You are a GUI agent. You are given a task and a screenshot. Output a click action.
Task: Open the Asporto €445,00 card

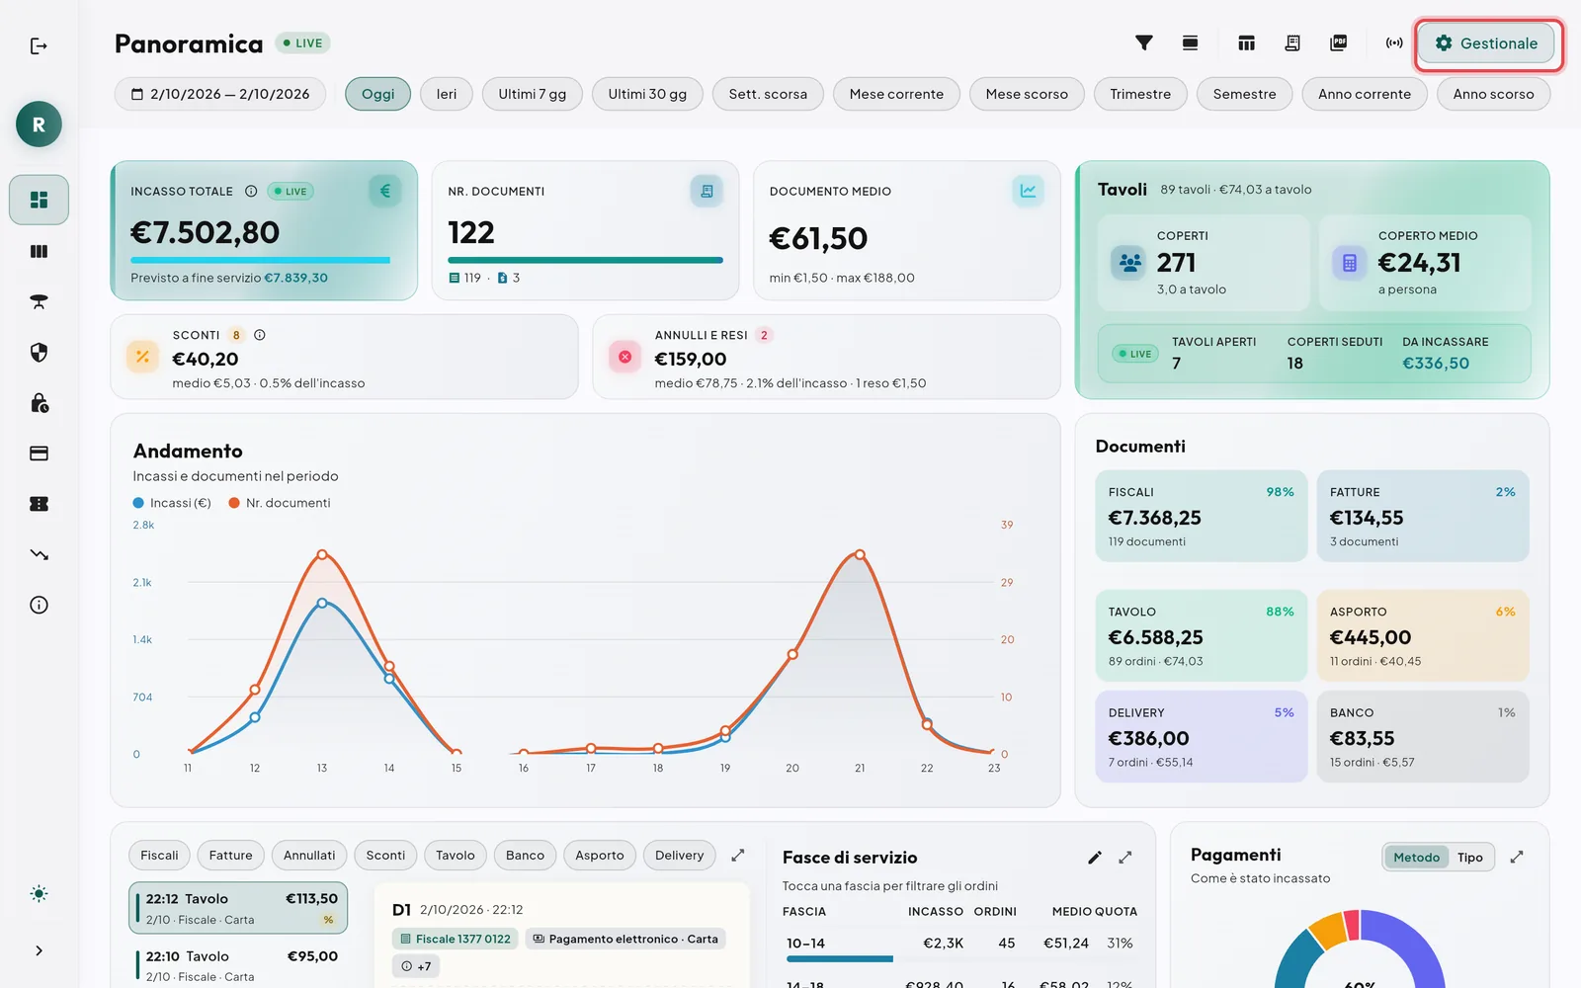coord(1422,635)
